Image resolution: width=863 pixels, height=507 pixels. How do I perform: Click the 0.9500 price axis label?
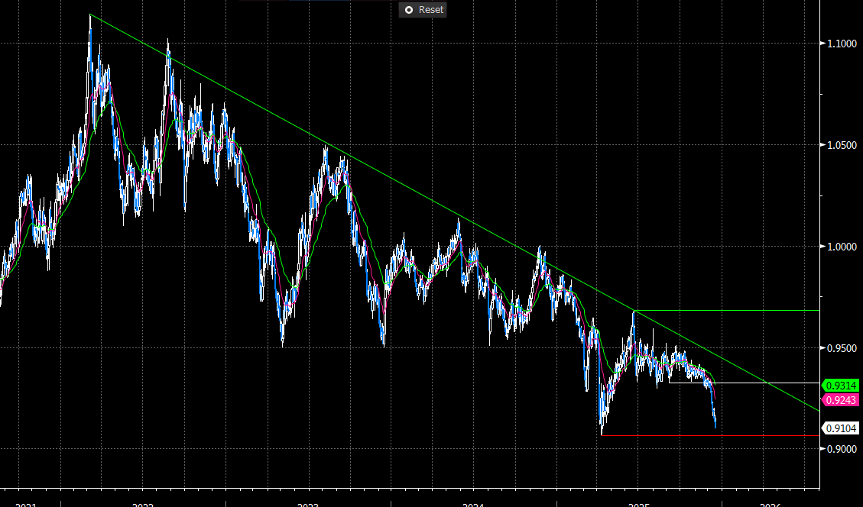[841, 347]
